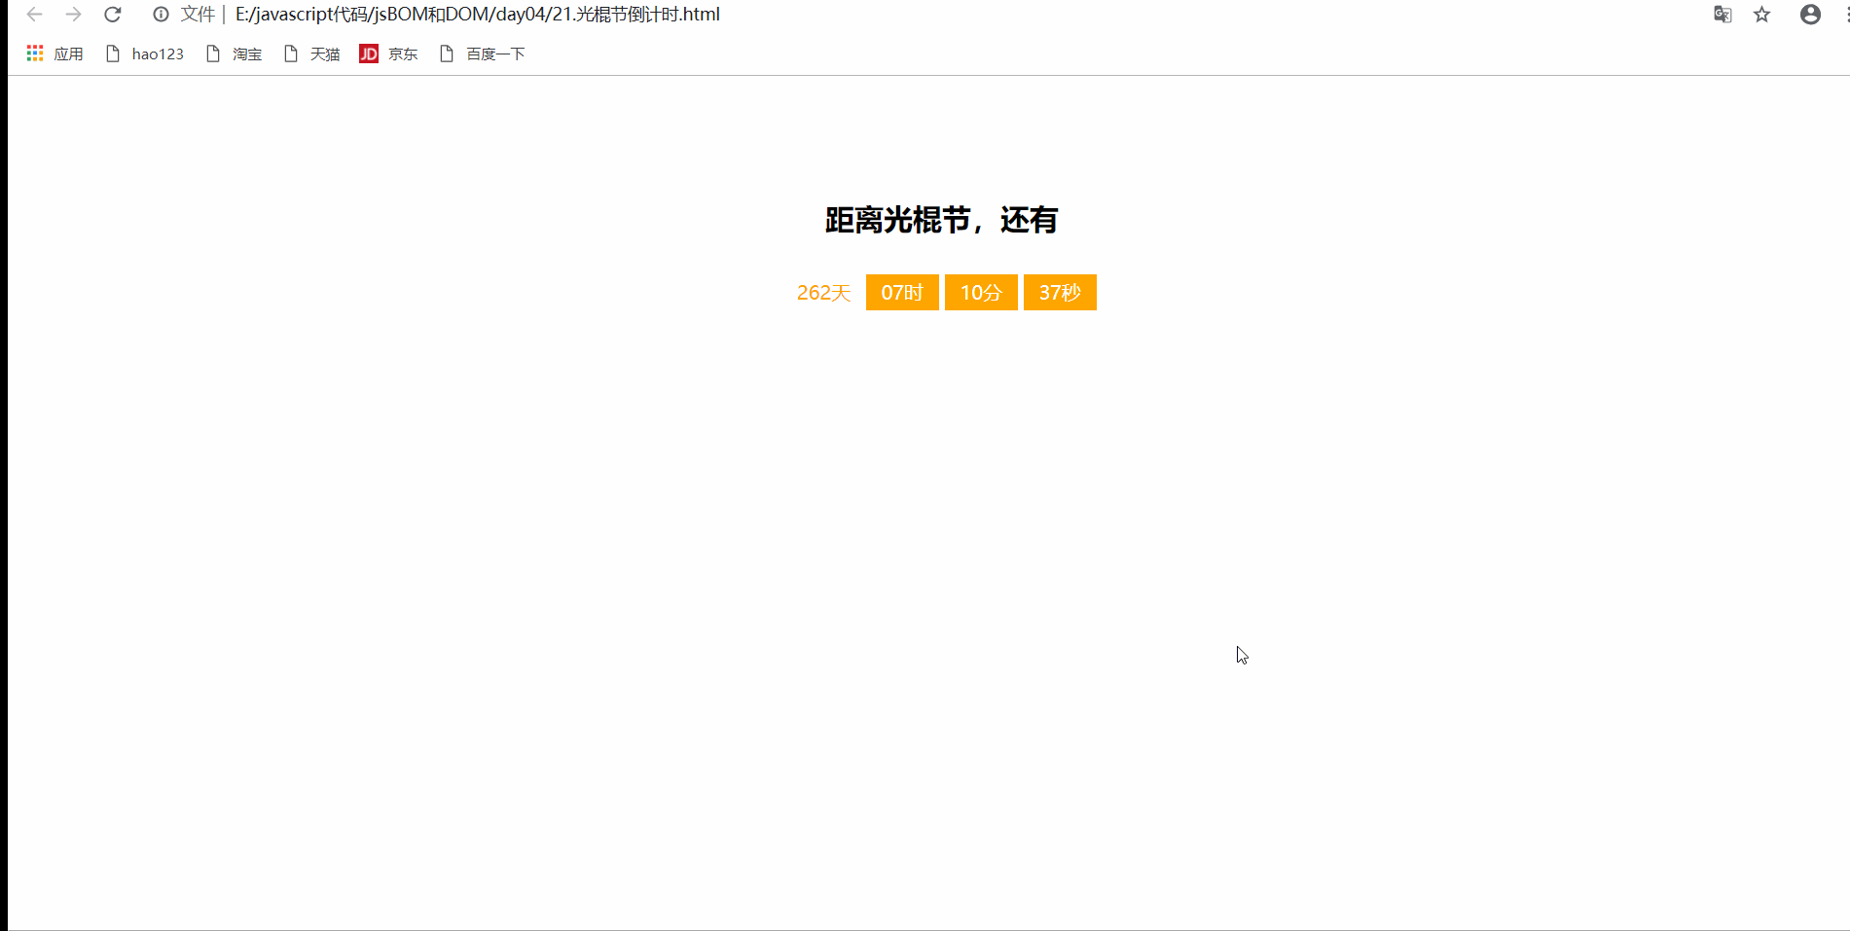Image resolution: width=1850 pixels, height=931 pixels.
Task: Click the user profile avatar icon
Action: tap(1809, 14)
